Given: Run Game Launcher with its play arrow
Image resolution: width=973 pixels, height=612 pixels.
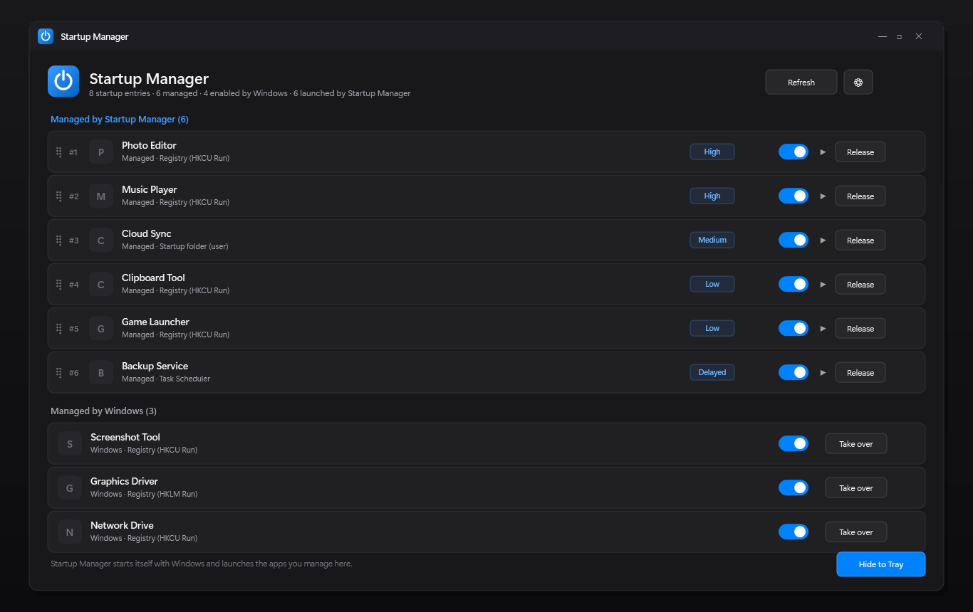Looking at the screenshot, I should click(x=823, y=329).
